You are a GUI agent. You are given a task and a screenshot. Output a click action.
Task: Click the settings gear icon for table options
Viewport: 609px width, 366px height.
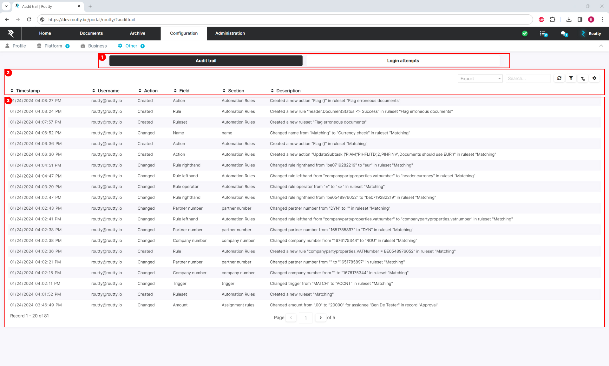[x=595, y=78]
